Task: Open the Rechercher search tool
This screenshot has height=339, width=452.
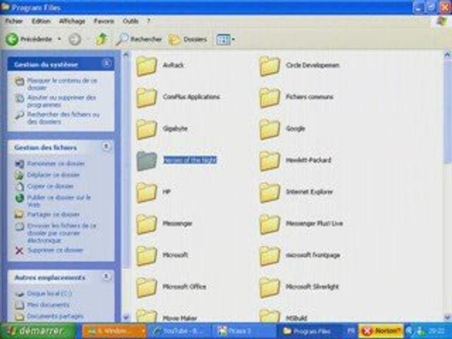Action: click(x=139, y=39)
